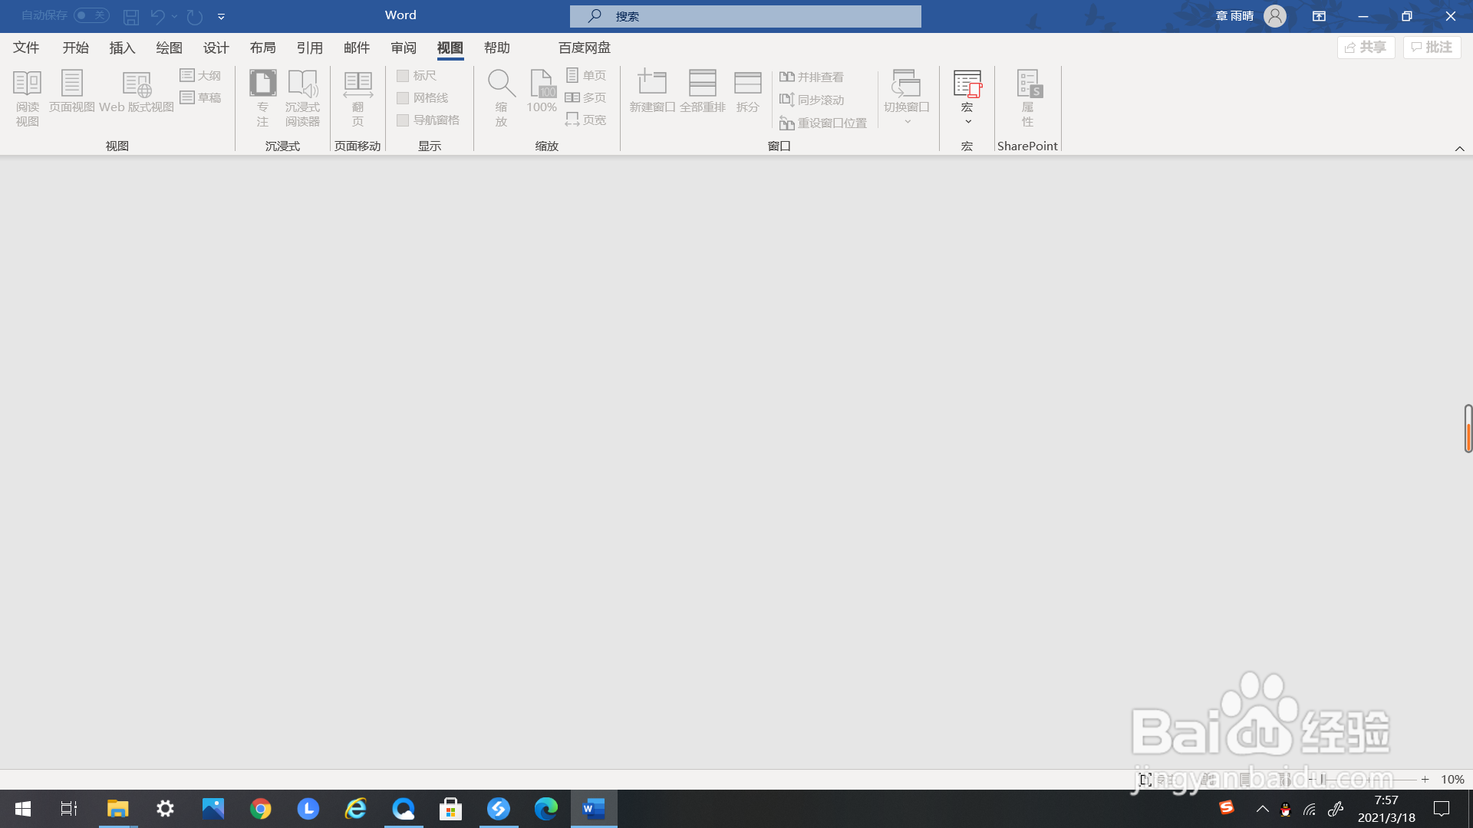Enable the Ruler checkbox
Viewport: 1473px width, 828px height.
tap(403, 75)
